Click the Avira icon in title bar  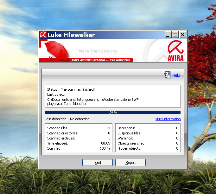(43, 35)
